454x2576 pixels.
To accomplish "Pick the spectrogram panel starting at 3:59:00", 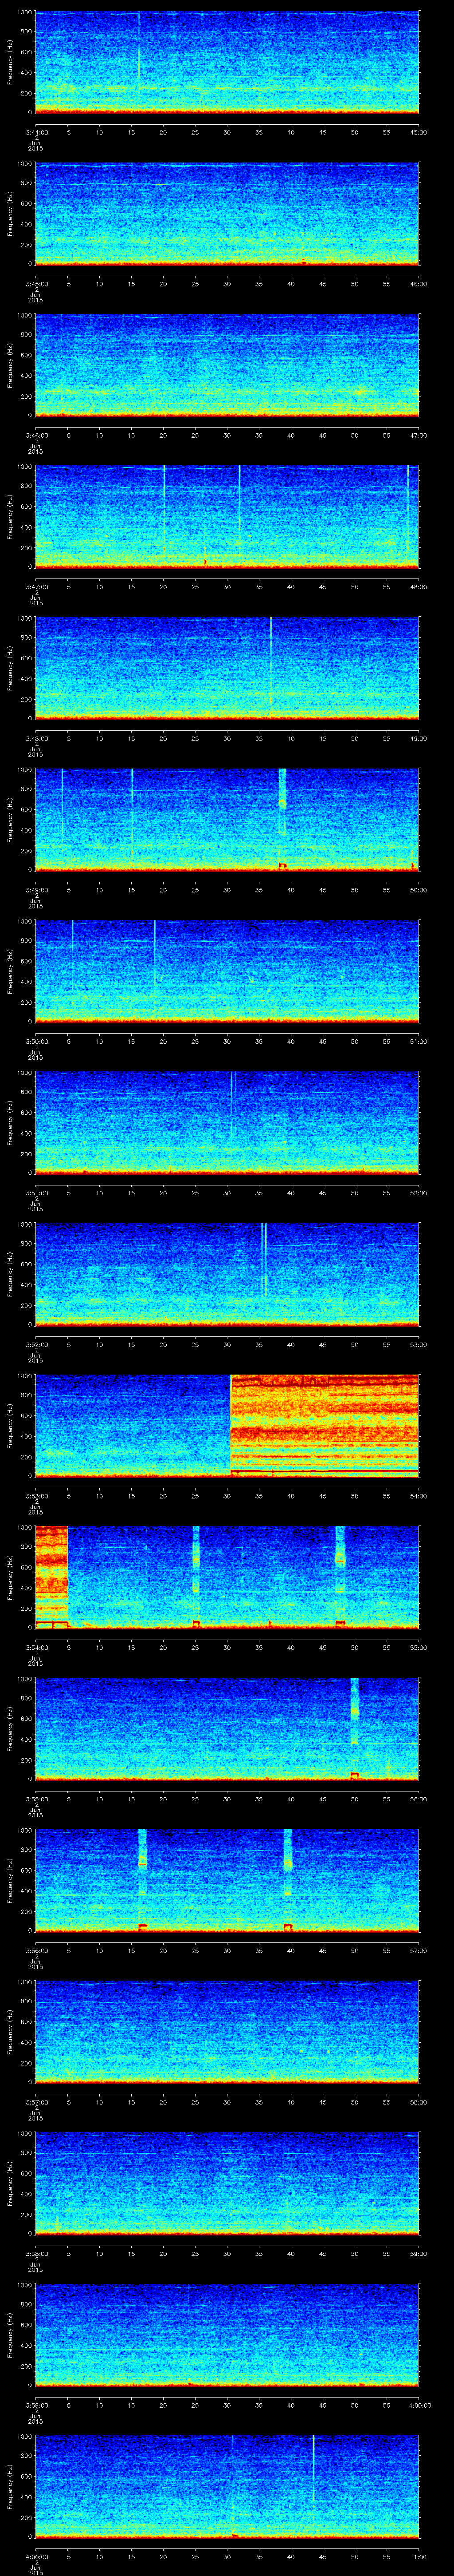I will [227, 2334].
